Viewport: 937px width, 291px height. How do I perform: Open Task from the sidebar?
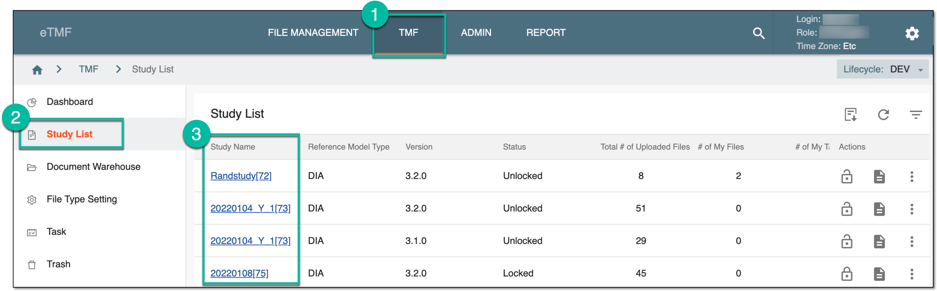pyautogui.click(x=56, y=232)
